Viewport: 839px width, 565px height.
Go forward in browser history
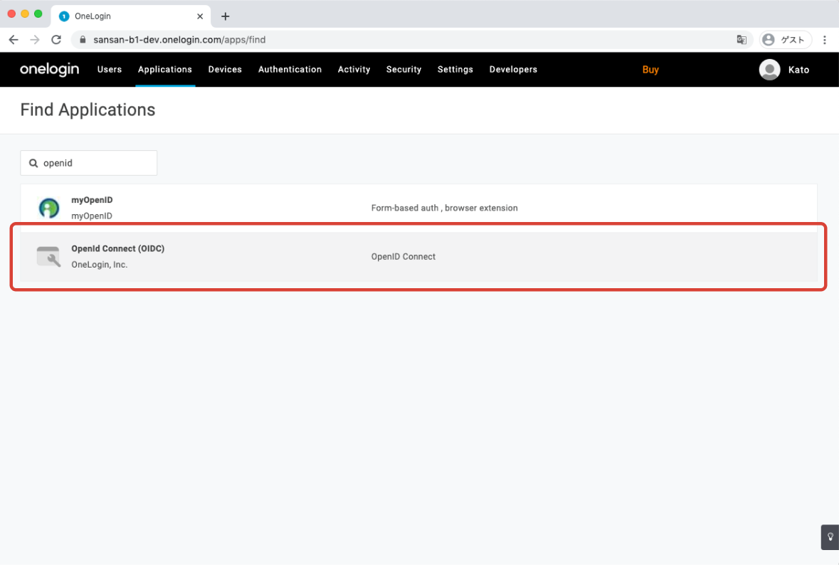(x=35, y=40)
